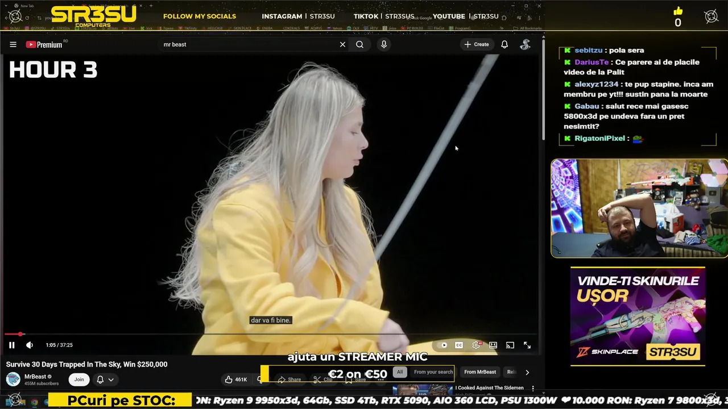Switch to theater mode

[x=493, y=345]
